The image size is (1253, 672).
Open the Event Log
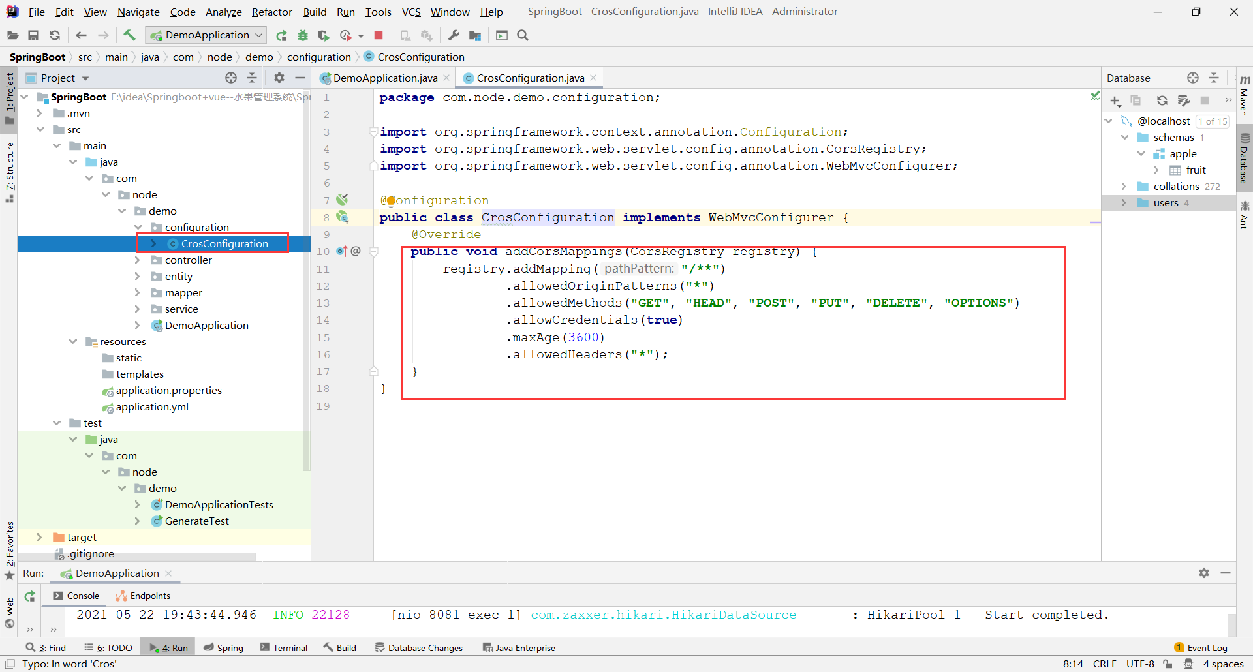1207,647
